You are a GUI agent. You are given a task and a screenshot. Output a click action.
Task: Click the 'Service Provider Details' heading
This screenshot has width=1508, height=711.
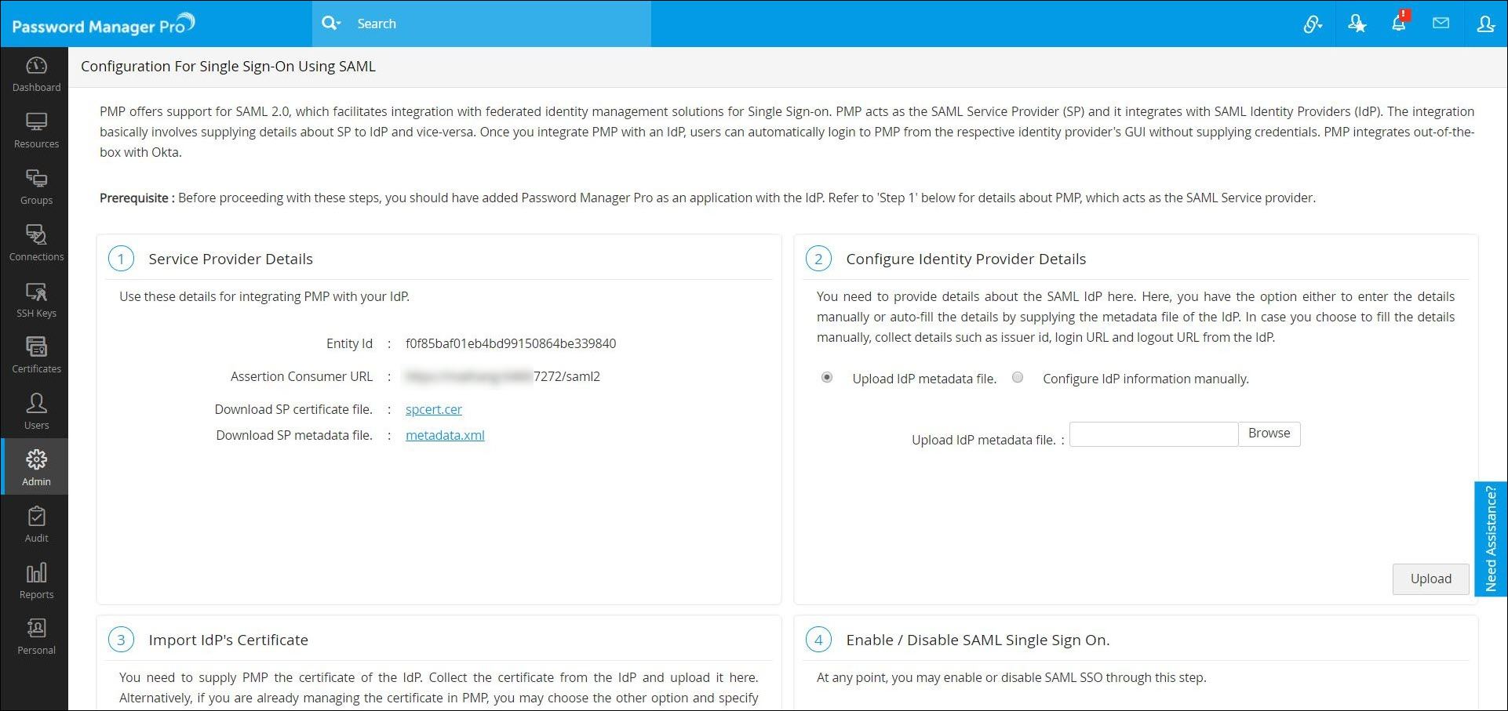[x=231, y=259]
